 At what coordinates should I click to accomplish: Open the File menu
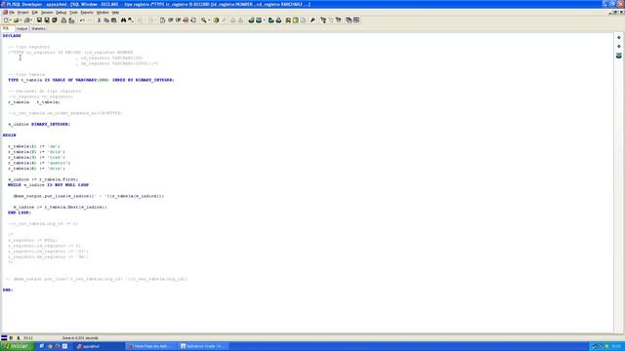pyautogui.click(x=12, y=13)
